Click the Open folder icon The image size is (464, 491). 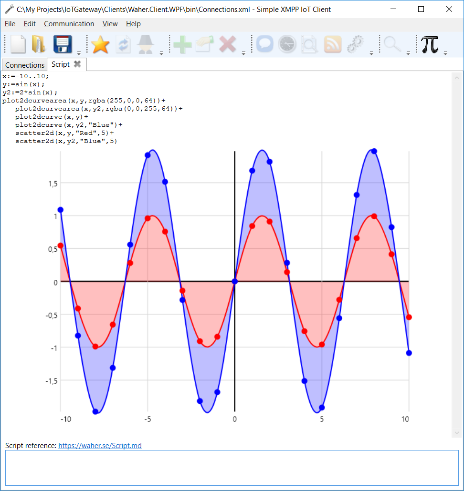pos(38,44)
